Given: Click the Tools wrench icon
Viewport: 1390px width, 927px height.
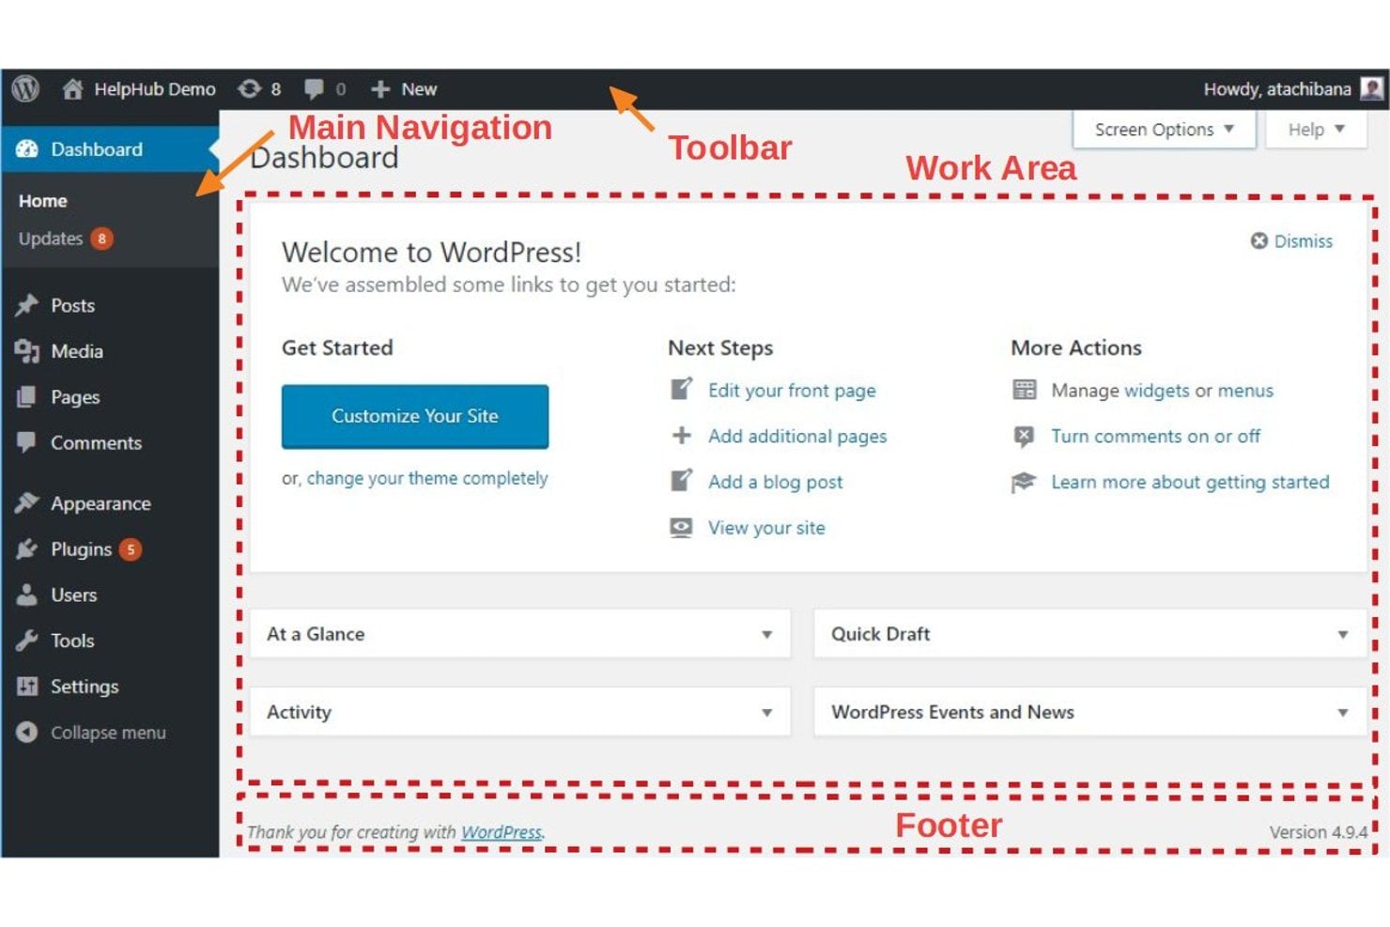Looking at the screenshot, I should click(x=27, y=641).
